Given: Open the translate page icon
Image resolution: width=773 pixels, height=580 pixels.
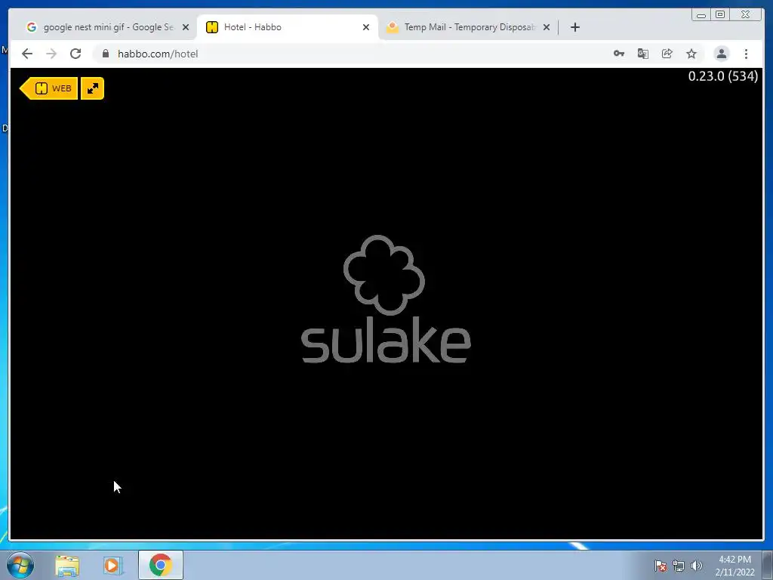Looking at the screenshot, I should pyautogui.click(x=643, y=54).
